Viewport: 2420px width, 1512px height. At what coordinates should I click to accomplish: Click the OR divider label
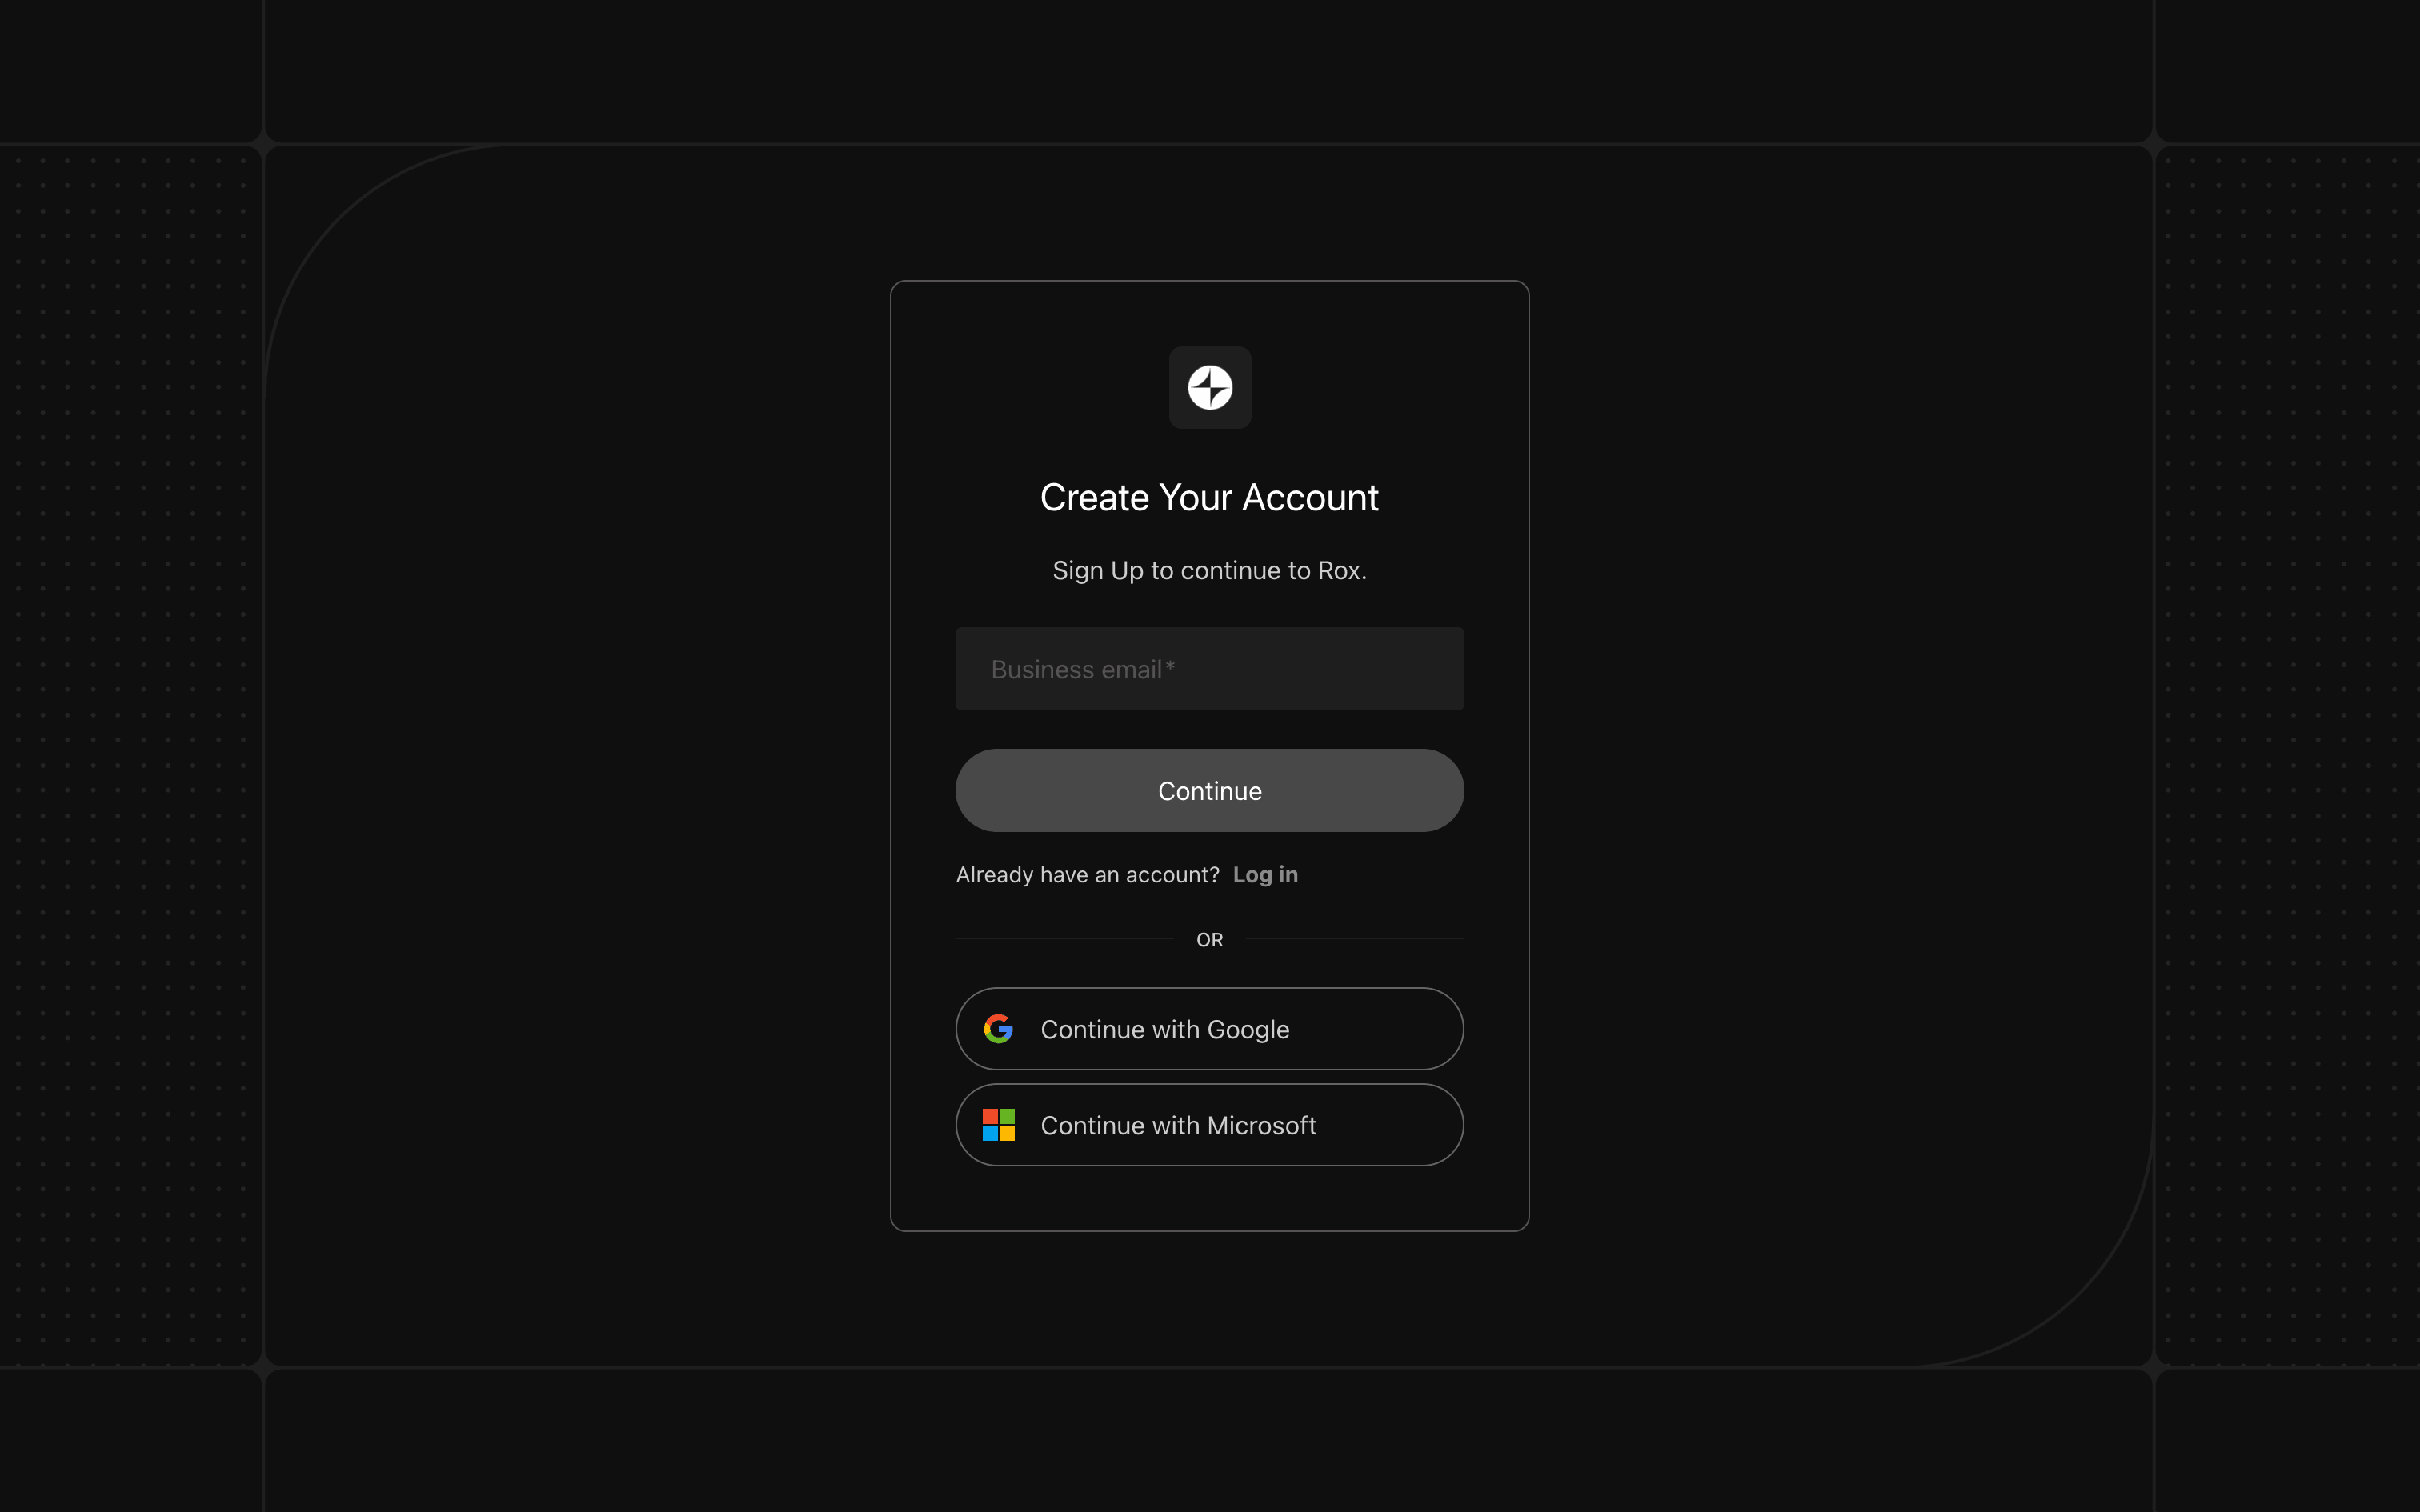click(x=1209, y=940)
